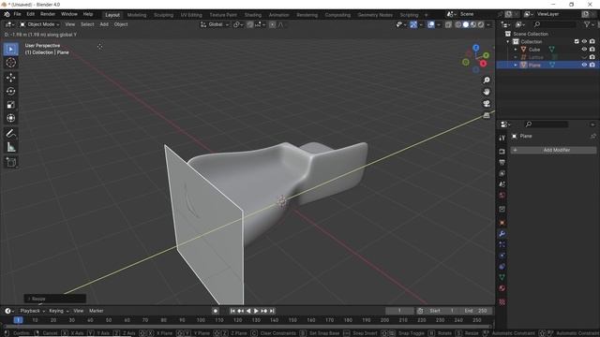Select the Measure tool

[10, 147]
